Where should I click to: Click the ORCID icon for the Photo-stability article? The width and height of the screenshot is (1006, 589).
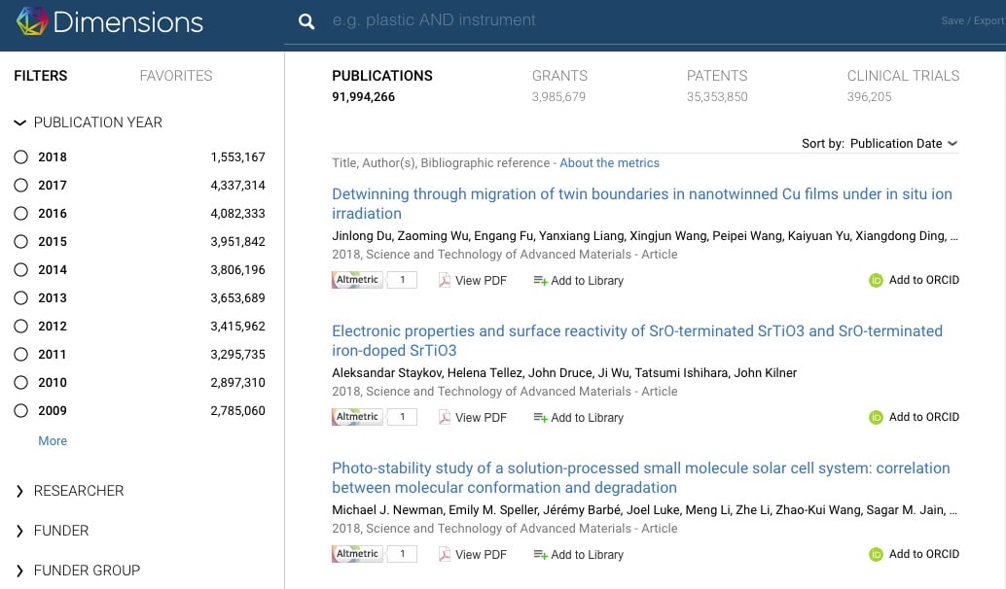click(x=876, y=554)
